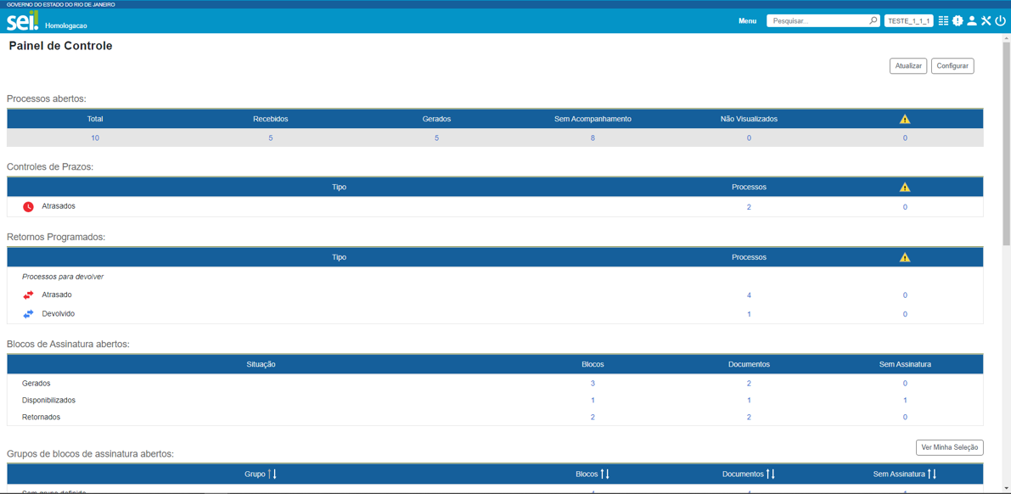Open the 10 total open processes link
Image resolution: width=1011 pixels, height=494 pixels.
tap(95, 138)
